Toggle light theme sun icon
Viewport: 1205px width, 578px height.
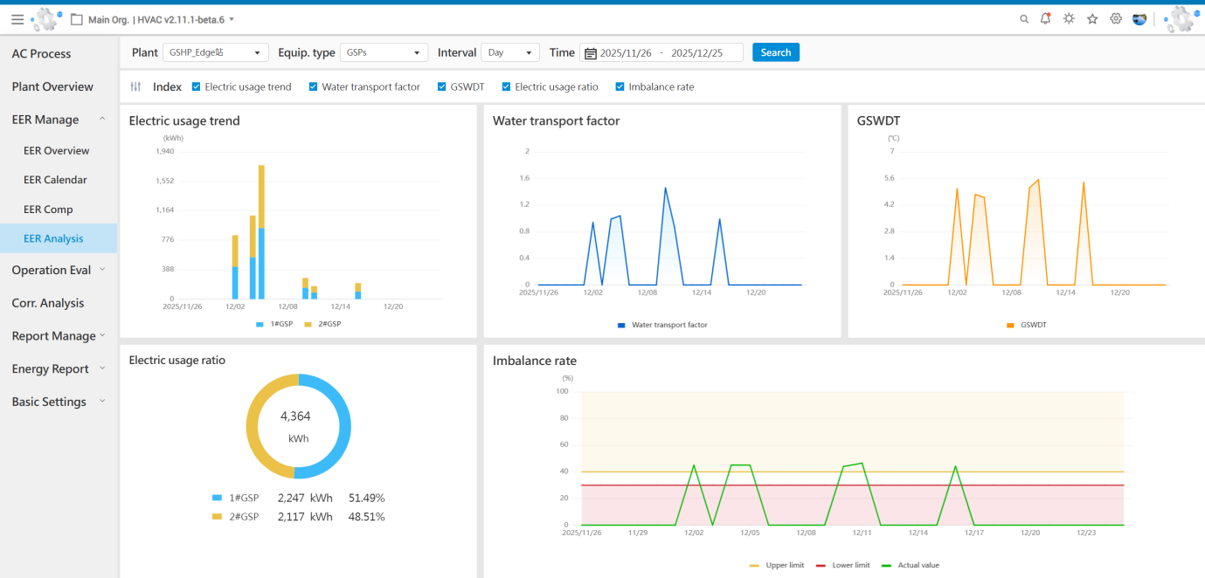1069,19
